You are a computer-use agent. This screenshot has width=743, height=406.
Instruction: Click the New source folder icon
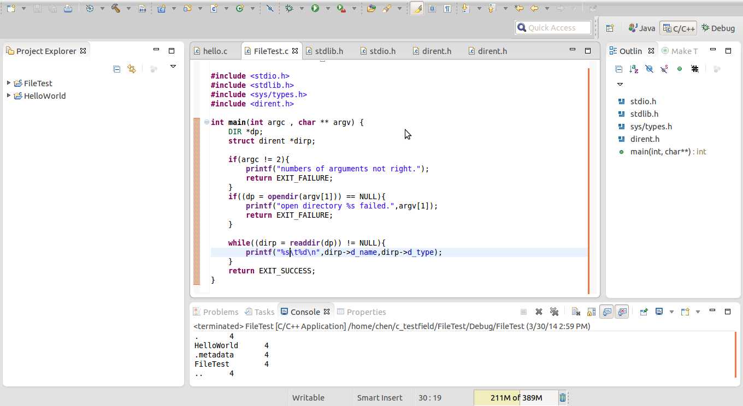point(187,8)
